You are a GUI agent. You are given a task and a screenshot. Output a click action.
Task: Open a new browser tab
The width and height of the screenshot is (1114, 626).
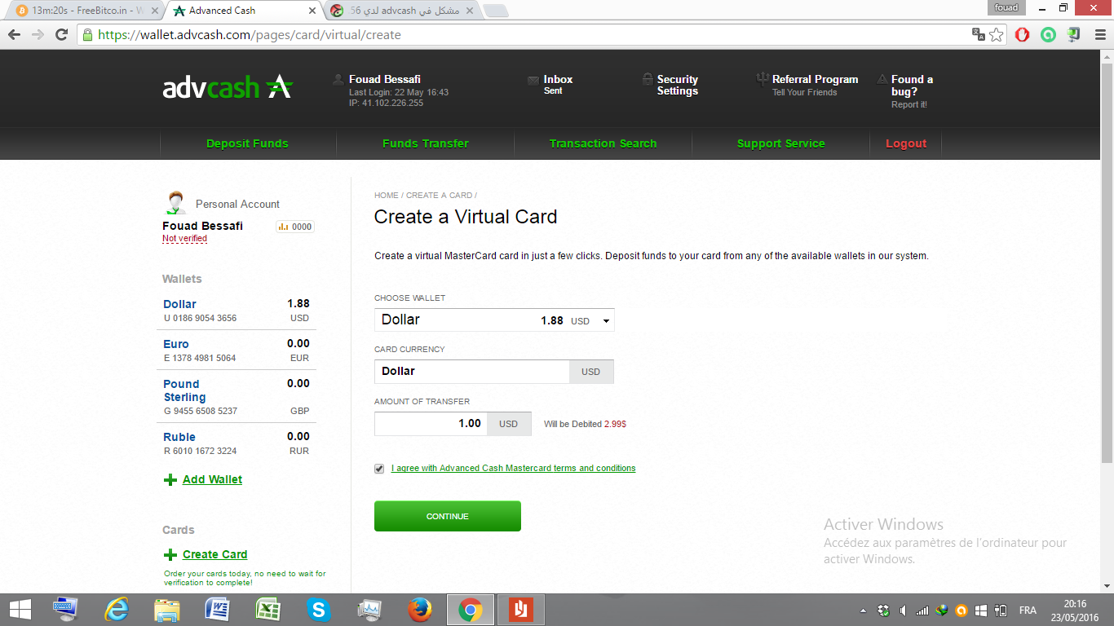coord(496,11)
